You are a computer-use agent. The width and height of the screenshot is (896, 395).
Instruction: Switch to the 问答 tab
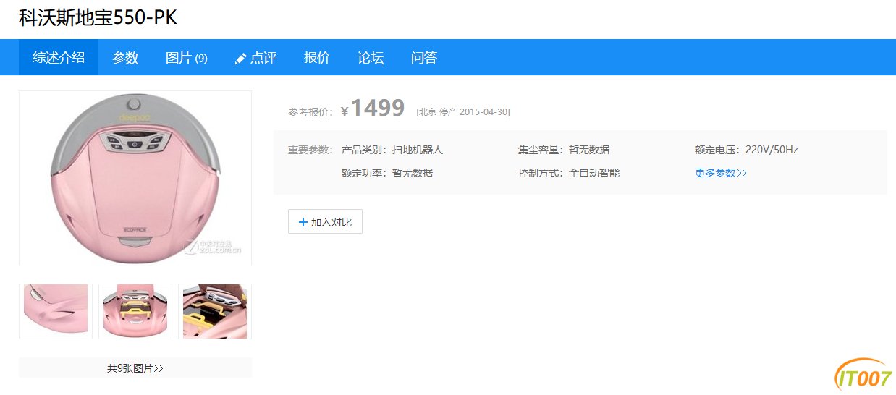tap(424, 58)
